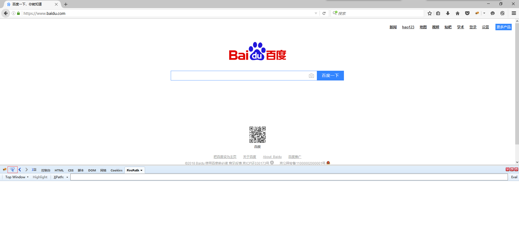Open the chat smiley toolbar button

(493, 13)
